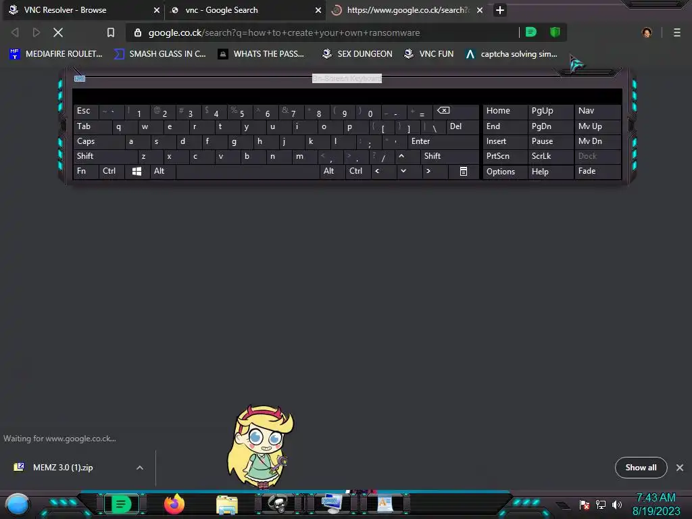
Task: Tap the Tab key on keyboard
Action: pyautogui.click(x=92, y=126)
